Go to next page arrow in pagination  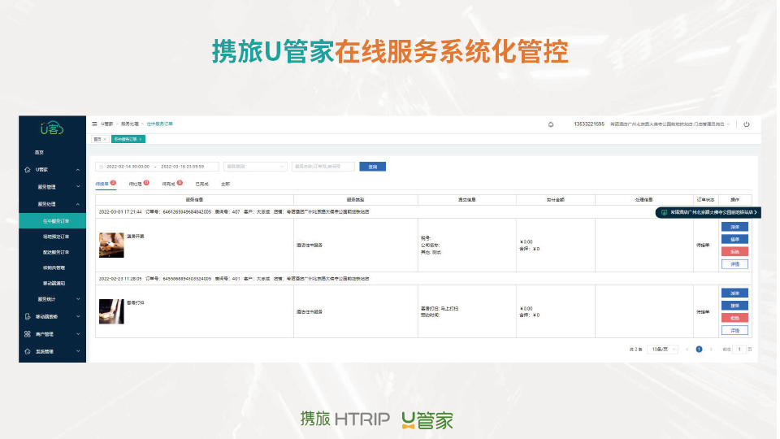pyautogui.click(x=711, y=350)
